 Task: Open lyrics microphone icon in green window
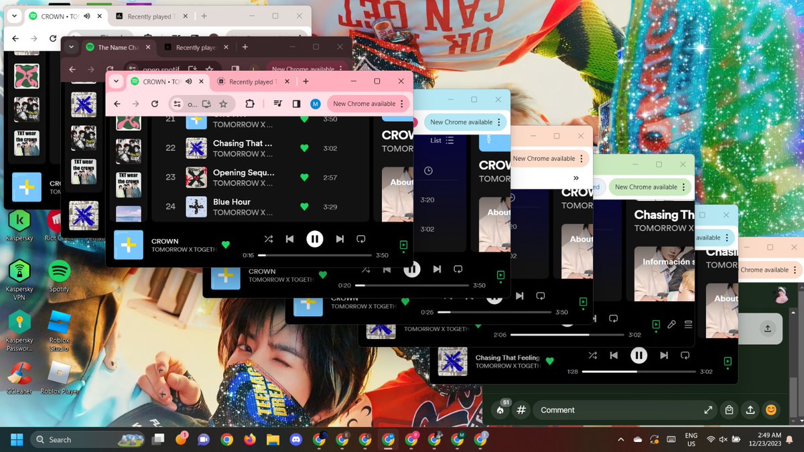[x=671, y=325]
